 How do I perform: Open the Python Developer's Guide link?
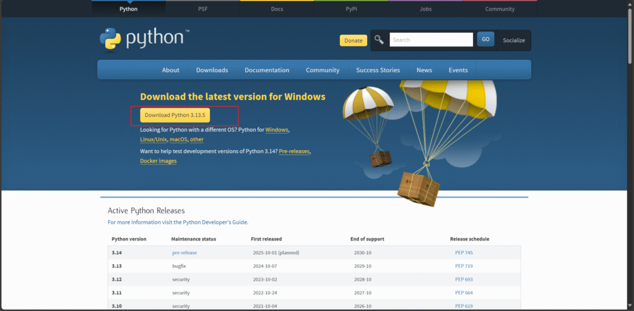pos(178,222)
